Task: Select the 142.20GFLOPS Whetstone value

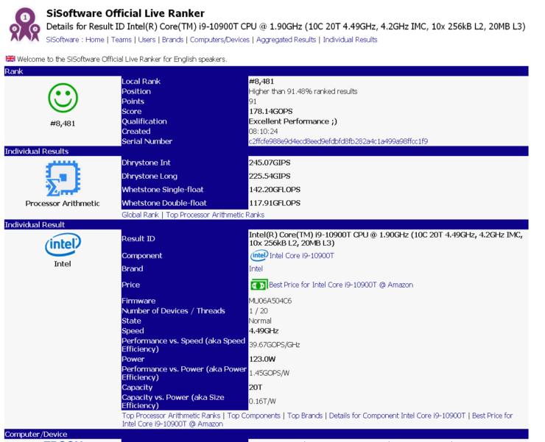Action: pos(275,190)
